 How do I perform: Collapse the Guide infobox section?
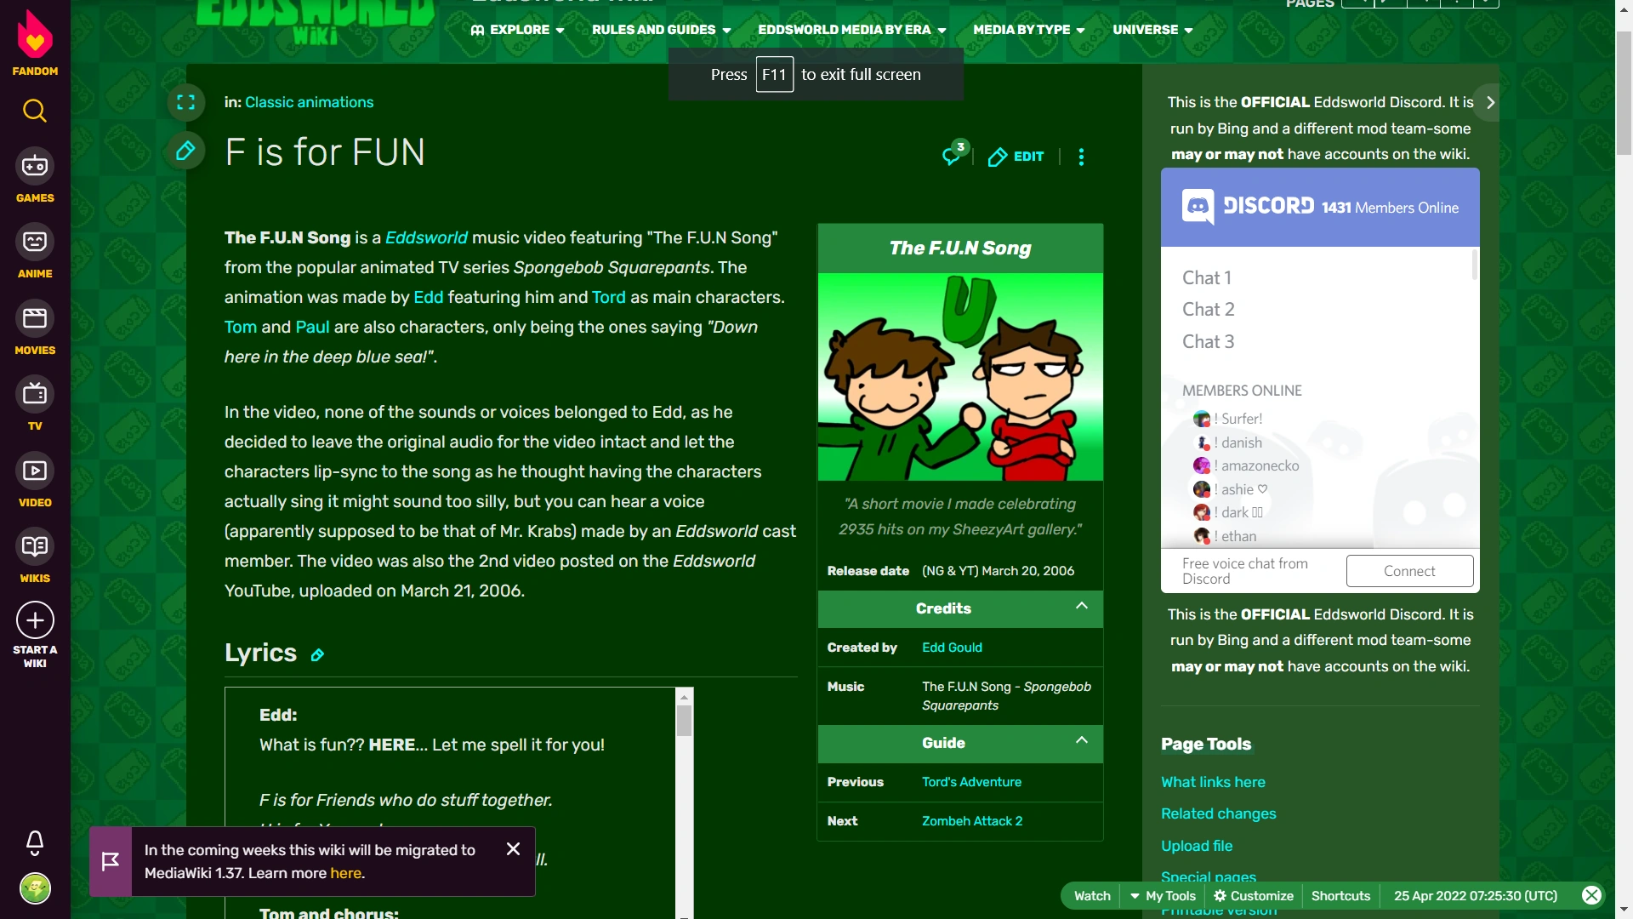(1082, 741)
